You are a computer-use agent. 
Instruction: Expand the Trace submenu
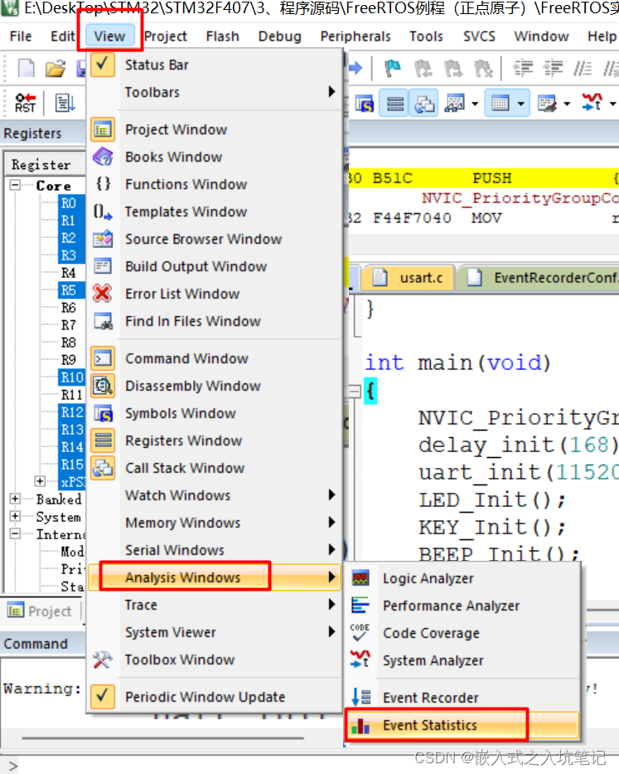(215, 606)
